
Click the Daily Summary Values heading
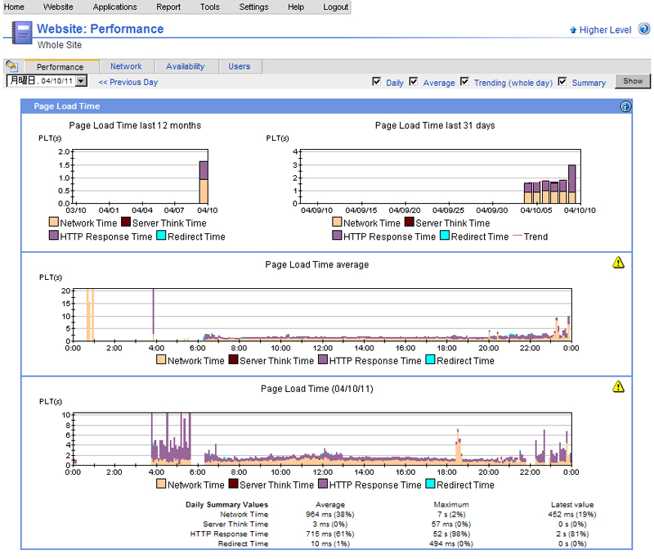click(x=227, y=505)
